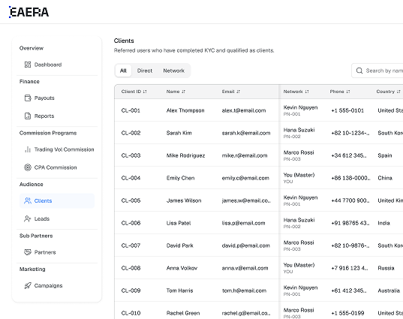The width and height of the screenshot is (403, 319).
Task: Select the All filter tab
Action: [123, 71]
